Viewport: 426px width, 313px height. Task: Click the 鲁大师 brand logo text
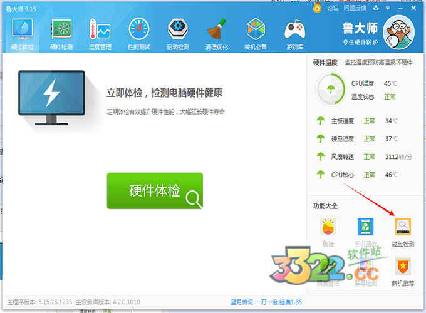(x=360, y=28)
